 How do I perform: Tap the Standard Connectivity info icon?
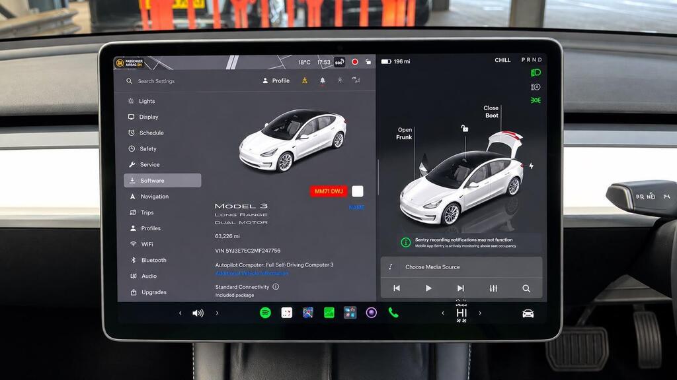point(276,286)
